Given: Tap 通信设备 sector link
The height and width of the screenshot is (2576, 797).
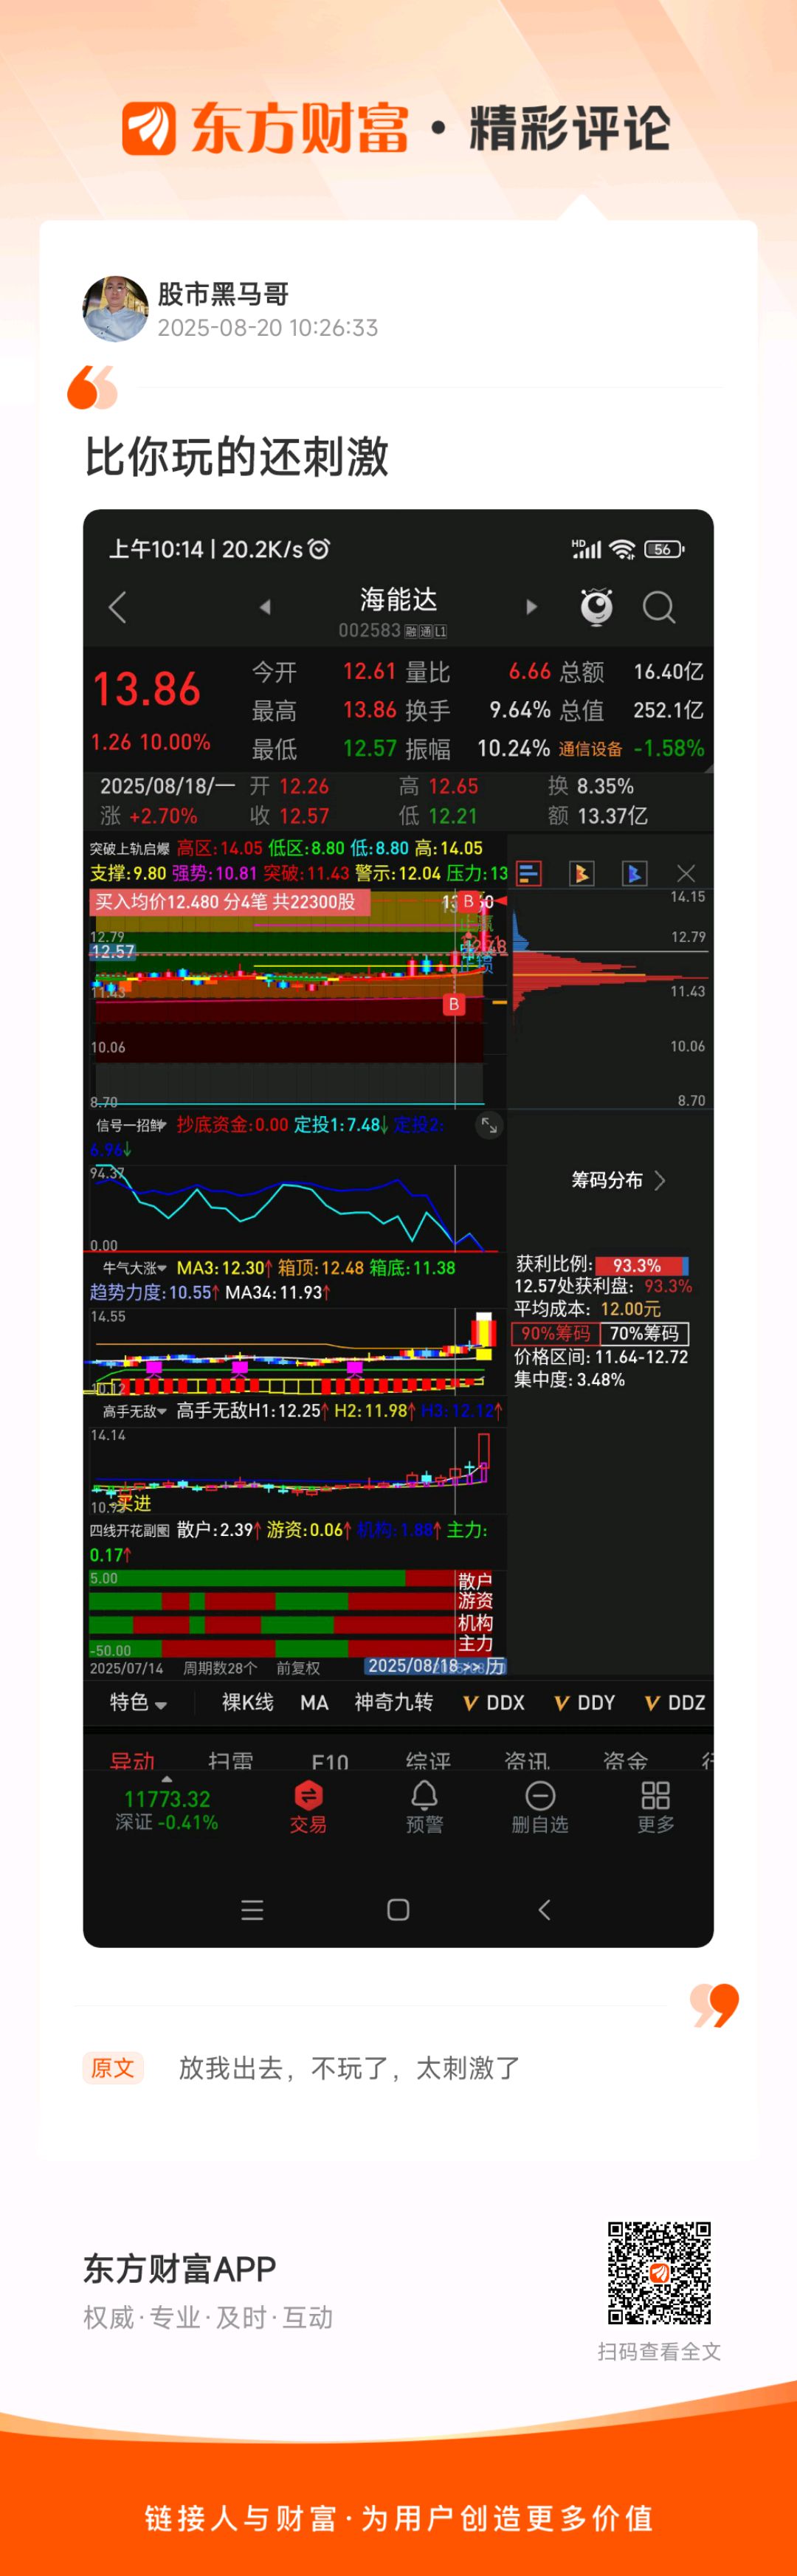Looking at the screenshot, I should pos(590,749).
